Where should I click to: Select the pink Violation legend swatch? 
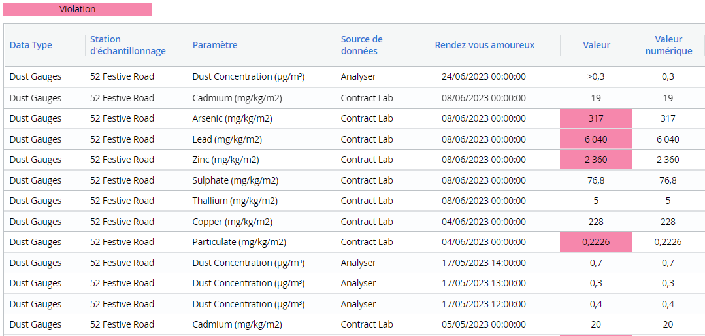[77, 9]
